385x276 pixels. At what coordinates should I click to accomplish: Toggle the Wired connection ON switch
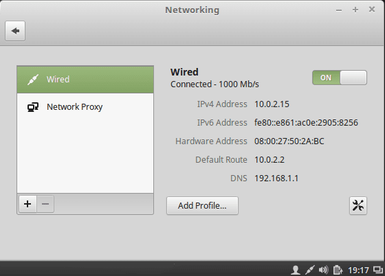340,78
